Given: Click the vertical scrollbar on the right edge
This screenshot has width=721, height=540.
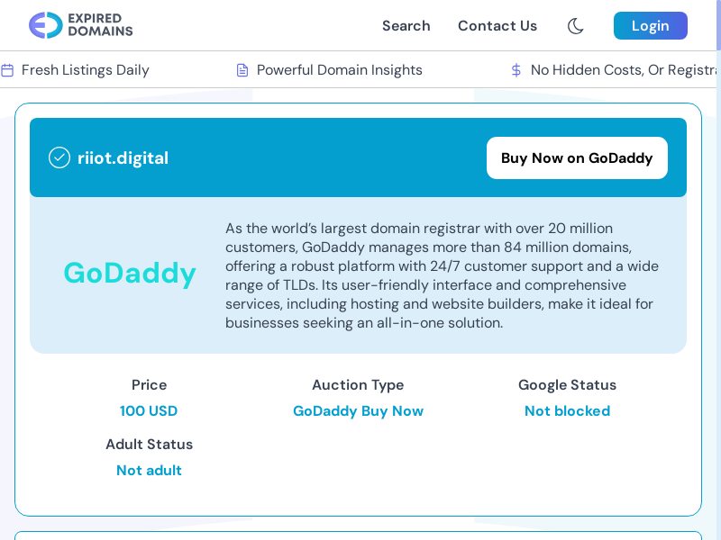Looking at the screenshot, I should coord(717,270).
